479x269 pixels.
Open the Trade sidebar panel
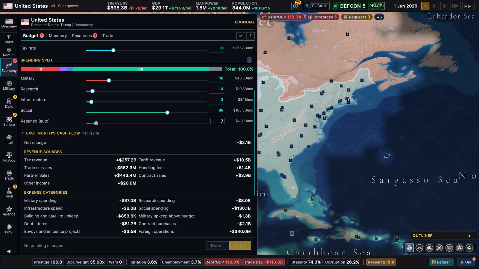tap(9, 175)
